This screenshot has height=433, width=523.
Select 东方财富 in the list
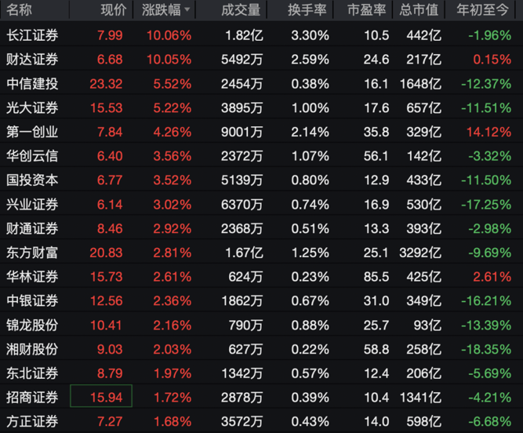tap(32, 253)
